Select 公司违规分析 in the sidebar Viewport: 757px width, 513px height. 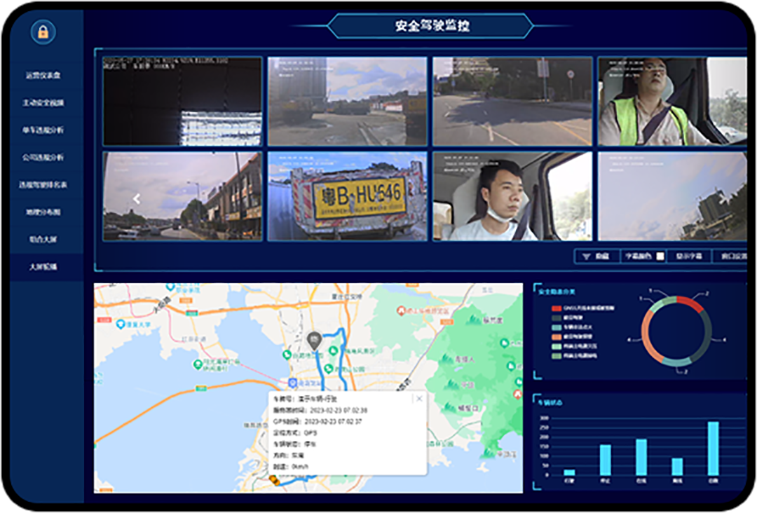43,157
